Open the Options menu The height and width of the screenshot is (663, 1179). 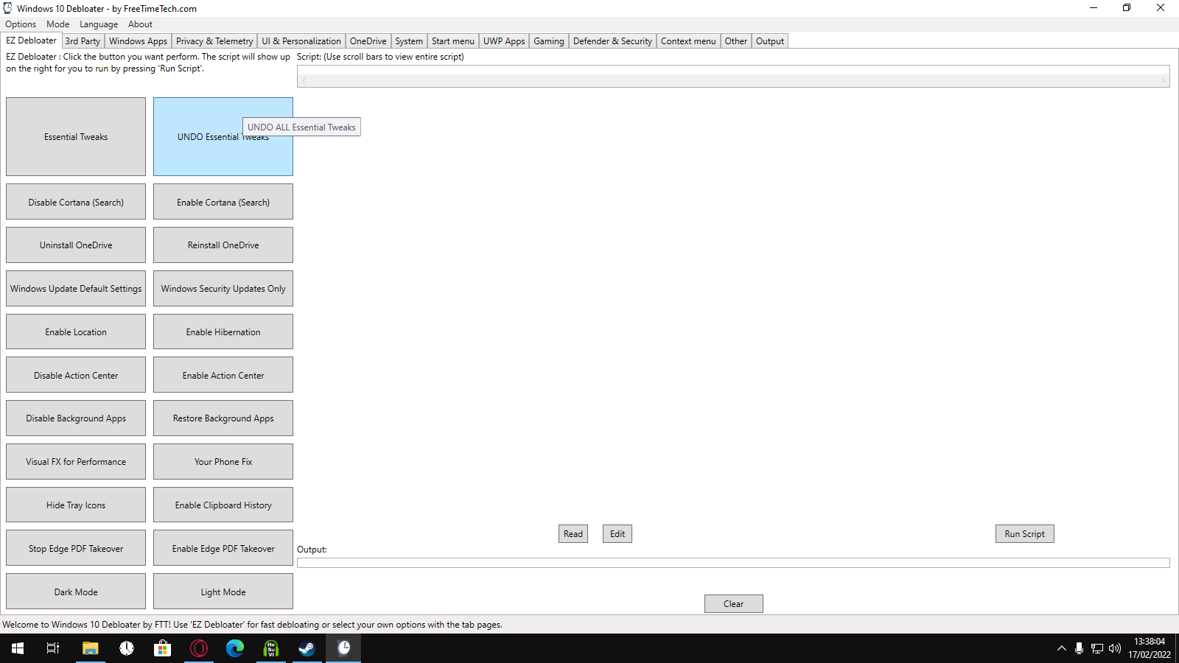click(x=21, y=24)
